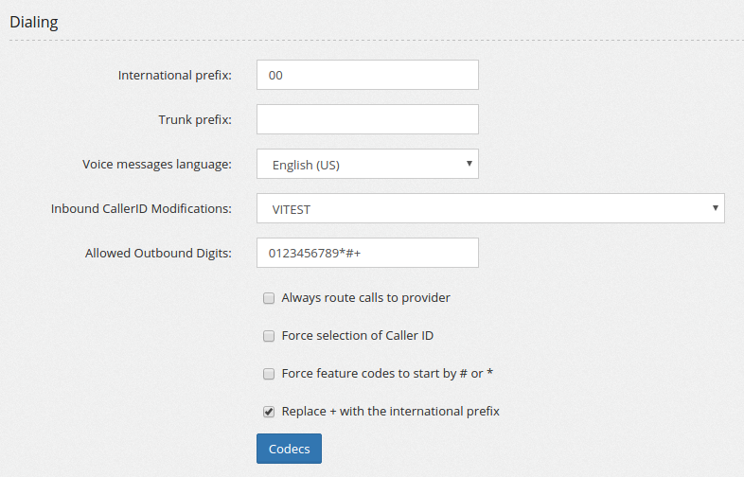The image size is (744, 477).
Task: Click "Replace + with the international prefix" text
Action: click(391, 411)
